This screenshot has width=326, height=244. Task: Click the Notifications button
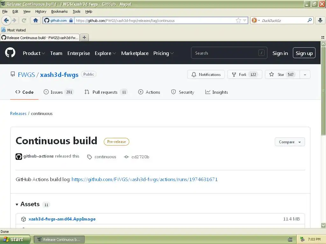[x=206, y=74]
